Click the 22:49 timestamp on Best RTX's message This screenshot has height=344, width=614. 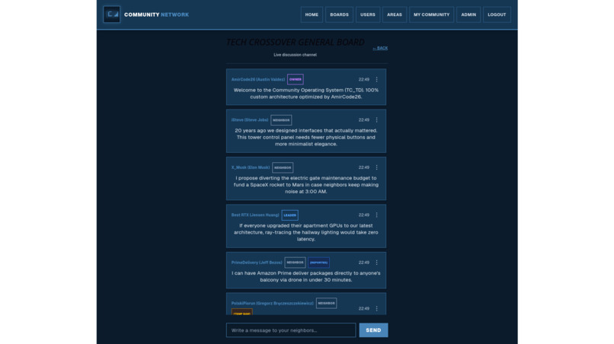[x=364, y=215]
